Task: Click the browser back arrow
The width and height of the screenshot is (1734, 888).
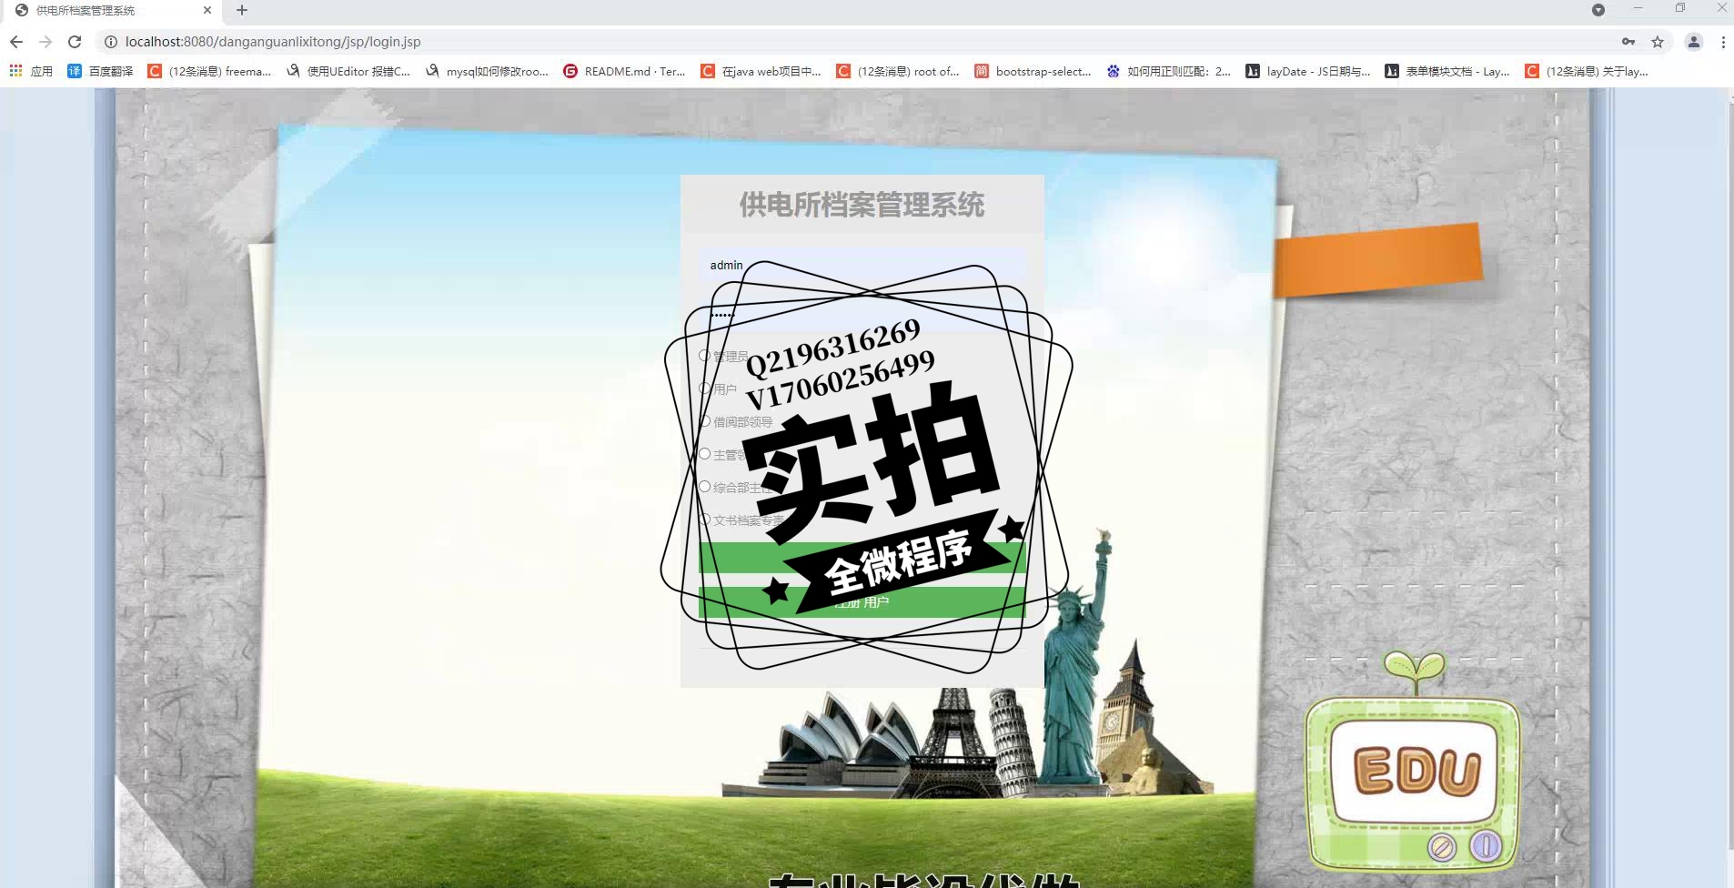Action: tap(16, 42)
